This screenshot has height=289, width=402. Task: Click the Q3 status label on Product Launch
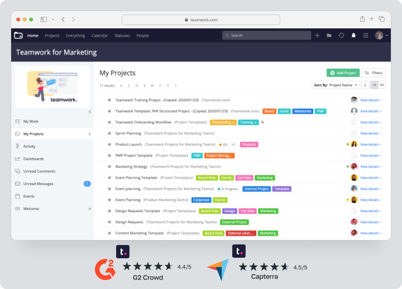click(223, 145)
